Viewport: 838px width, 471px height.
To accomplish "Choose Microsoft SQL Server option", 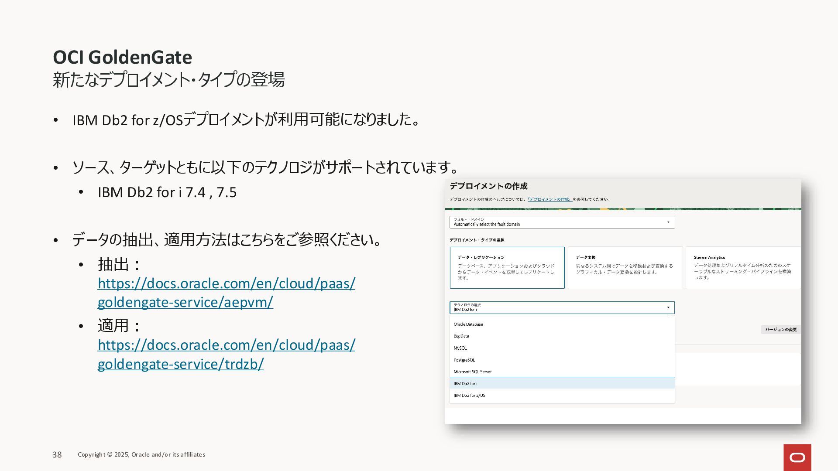I will coord(562,372).
